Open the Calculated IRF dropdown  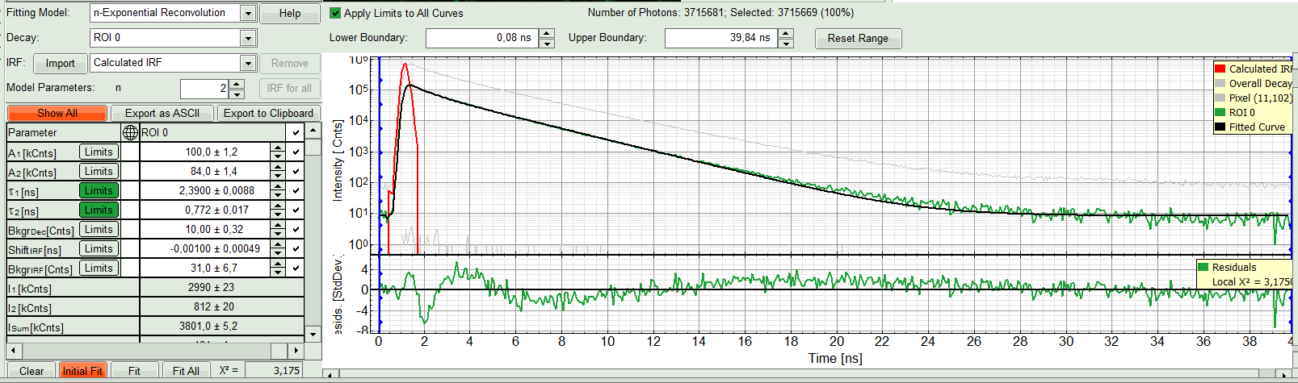(x=248, y=63)
